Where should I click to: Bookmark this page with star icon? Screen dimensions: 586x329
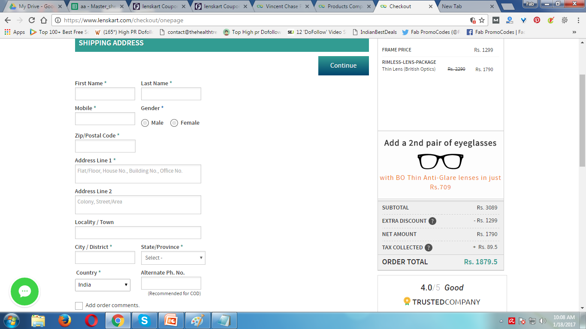(482, 20)
